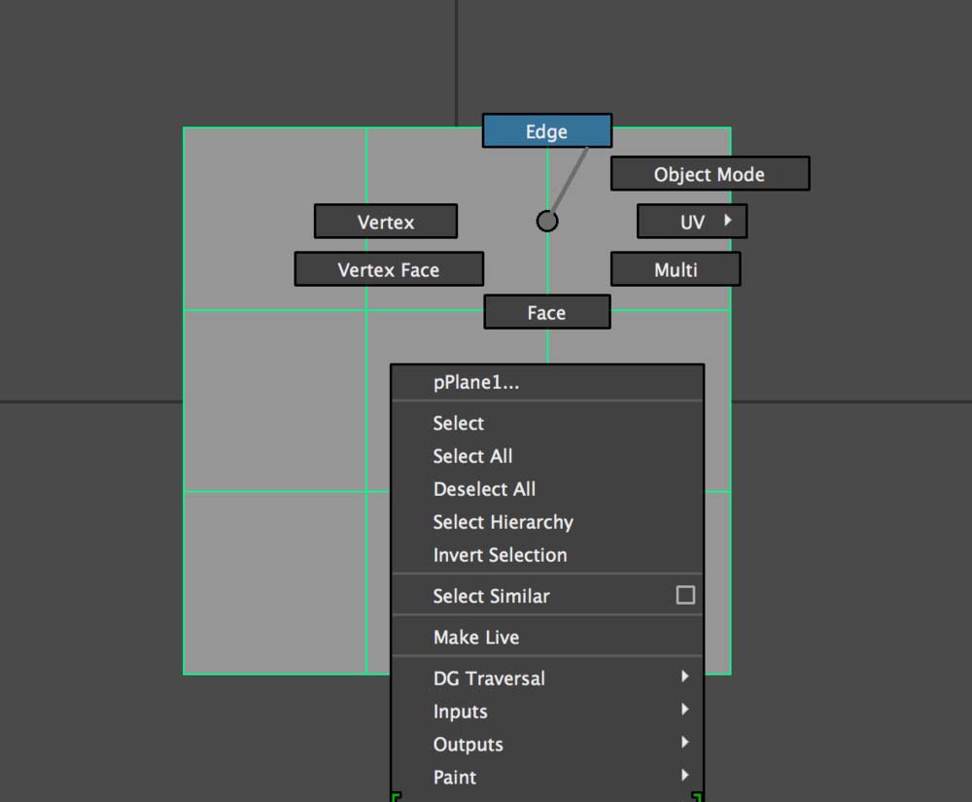Select Multi component mode
This screenshot has width=972, height=802.
pos(676,269)
